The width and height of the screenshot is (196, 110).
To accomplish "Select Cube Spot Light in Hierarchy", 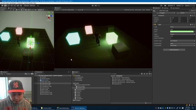I will (x=46, y=85).
